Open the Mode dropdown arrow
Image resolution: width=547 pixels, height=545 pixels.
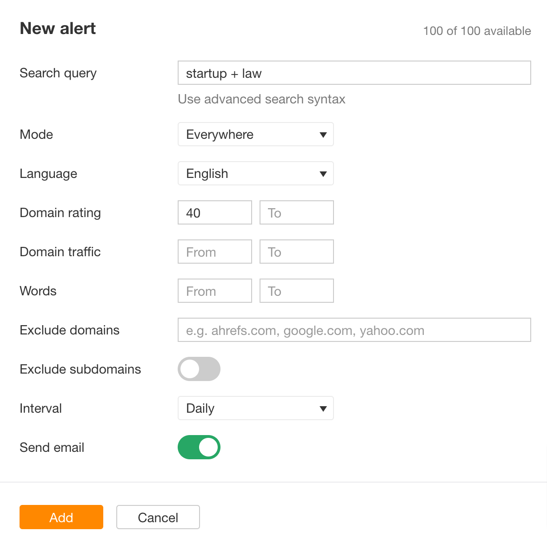tap(323, 134)
